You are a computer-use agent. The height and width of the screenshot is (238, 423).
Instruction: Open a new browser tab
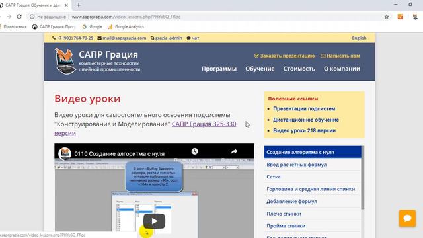pos(79,5)
